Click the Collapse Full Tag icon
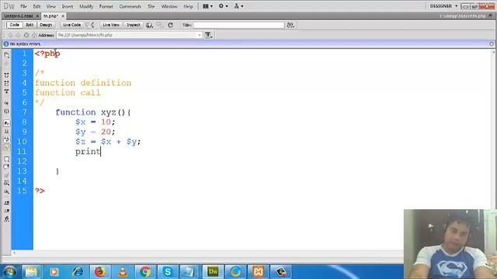Image resolution: width=497 pixels, height=279 pixels. pyautogui.click(x=7, y=75)
